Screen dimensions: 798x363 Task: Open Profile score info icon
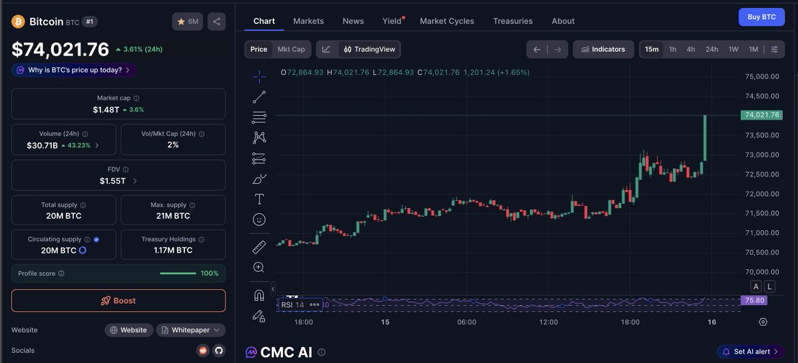tap(61, 273)
